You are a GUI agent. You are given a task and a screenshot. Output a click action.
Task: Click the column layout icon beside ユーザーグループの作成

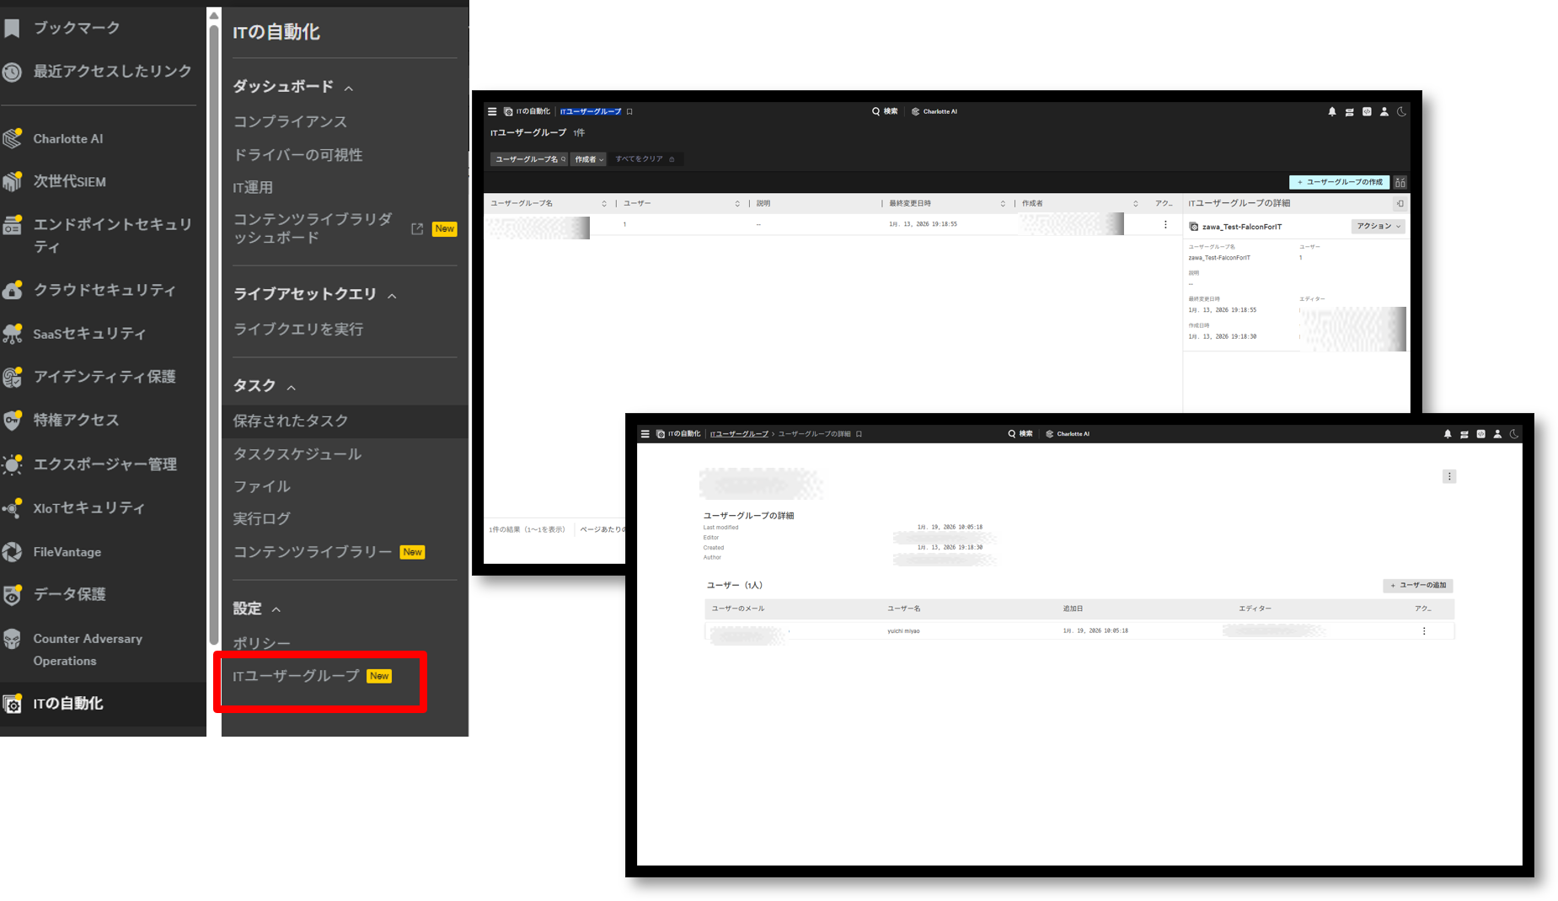(1400, 182)
